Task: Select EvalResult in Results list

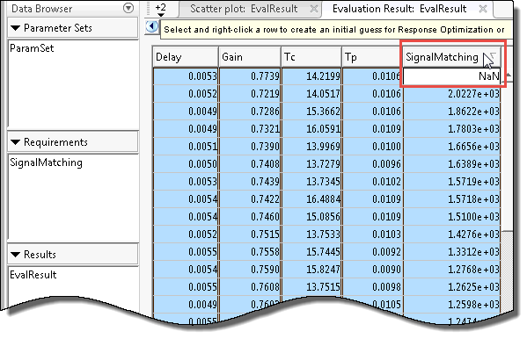Action: [33, 275]
